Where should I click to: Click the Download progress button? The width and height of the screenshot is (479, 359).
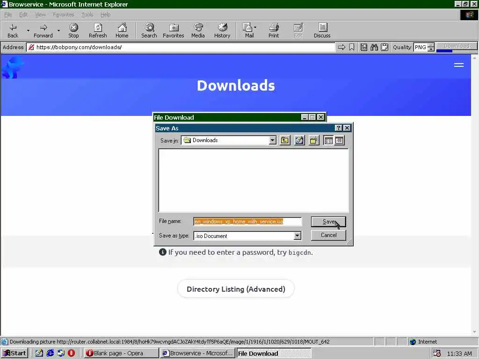tap(457, 46)
